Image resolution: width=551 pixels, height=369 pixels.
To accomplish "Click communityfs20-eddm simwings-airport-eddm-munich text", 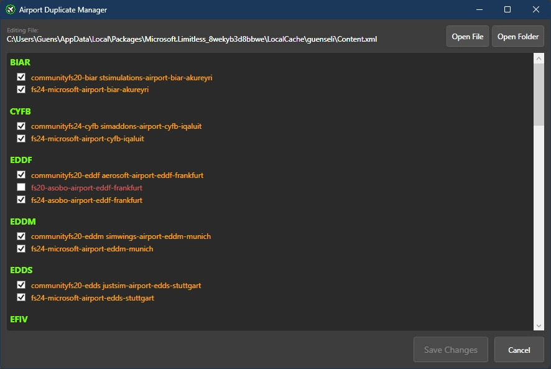I will 121,236.
